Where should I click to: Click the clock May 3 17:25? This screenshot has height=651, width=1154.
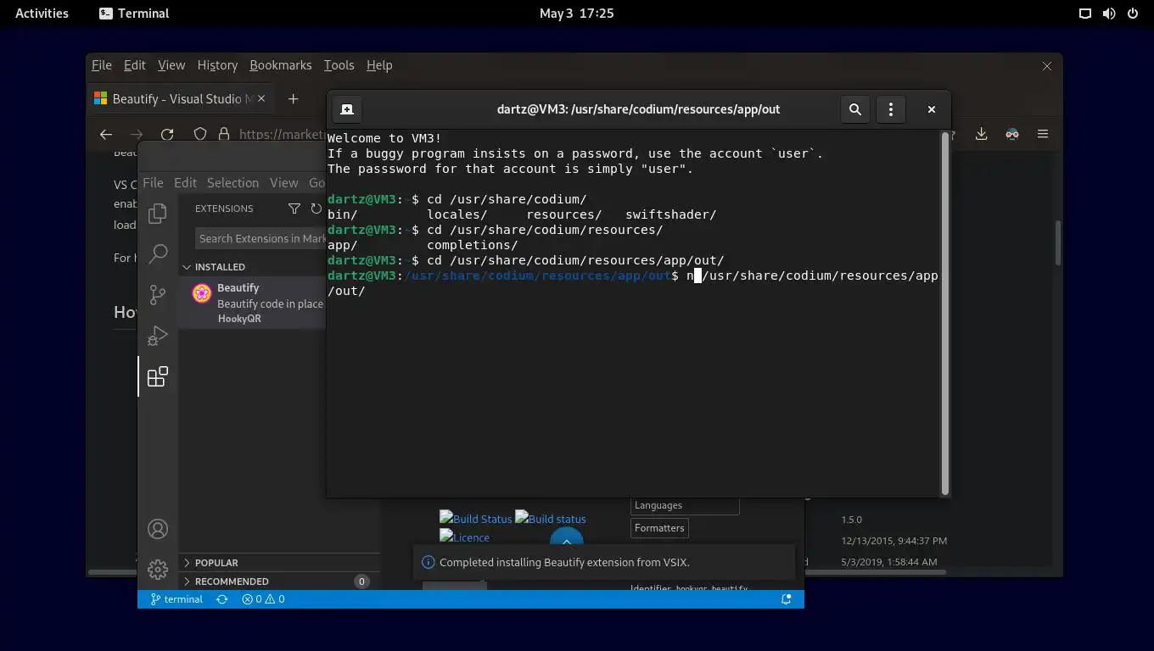(x=576, y=14)
